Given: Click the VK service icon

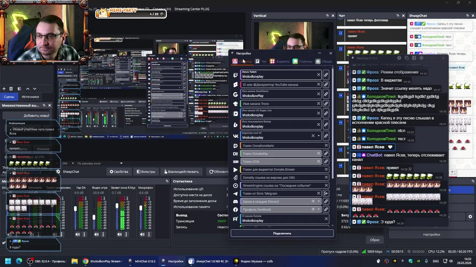Looking at the screenshot, I should pos(235,136).
